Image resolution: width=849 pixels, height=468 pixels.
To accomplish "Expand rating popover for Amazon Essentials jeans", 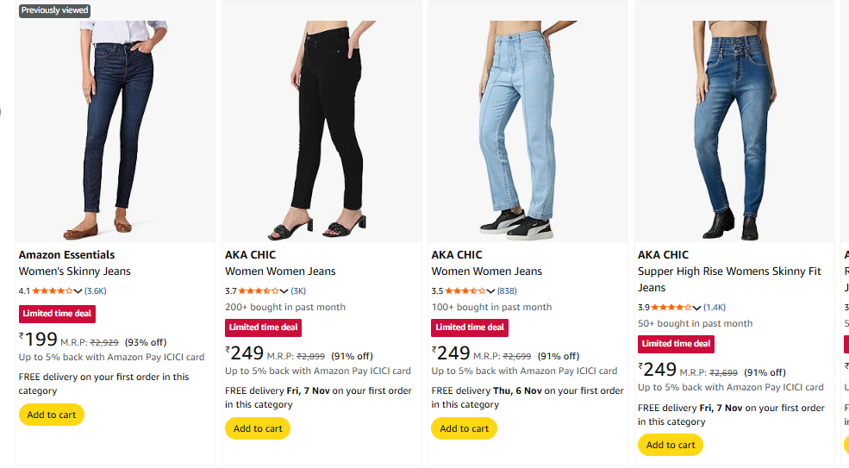I will point(78,291).
